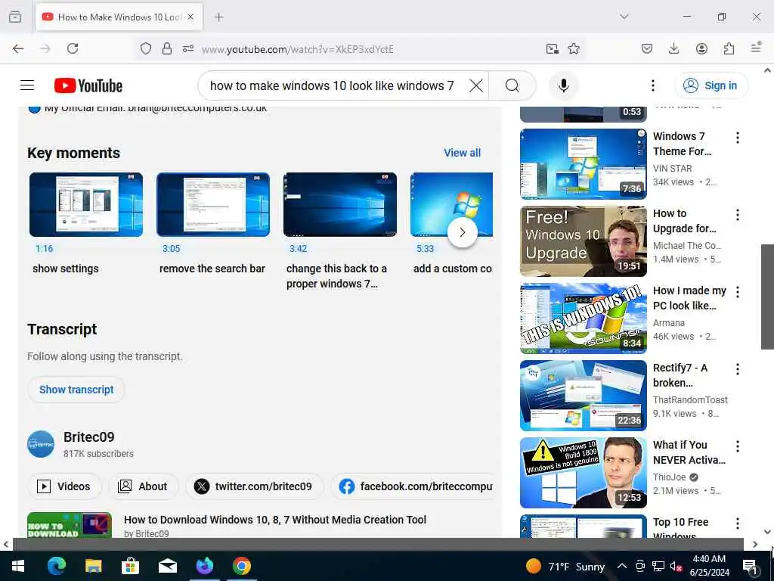Click View all key moments
This screenshot has height=581, width=774.
pos(462,153)
